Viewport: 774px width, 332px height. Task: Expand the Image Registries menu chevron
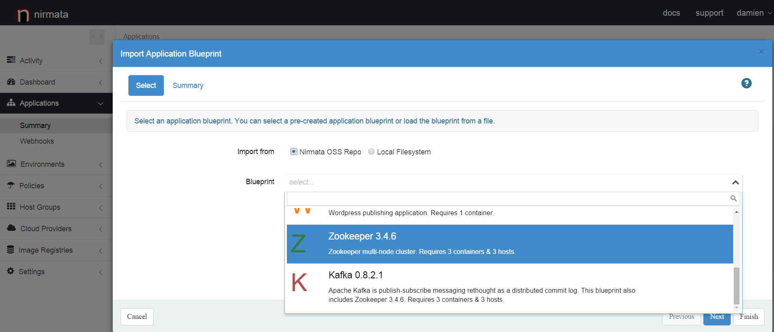(101, 251)
